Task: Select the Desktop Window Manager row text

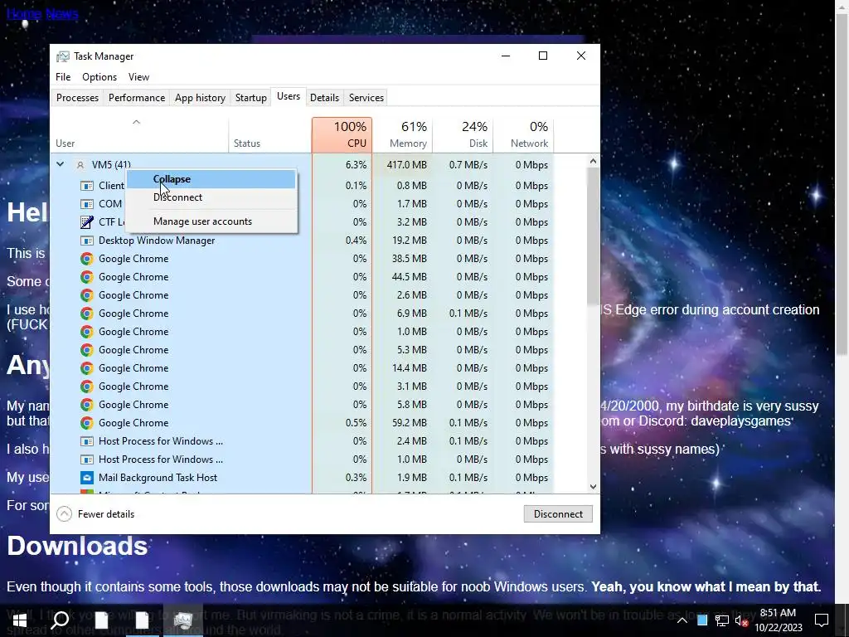Action: tap(157, 241)
